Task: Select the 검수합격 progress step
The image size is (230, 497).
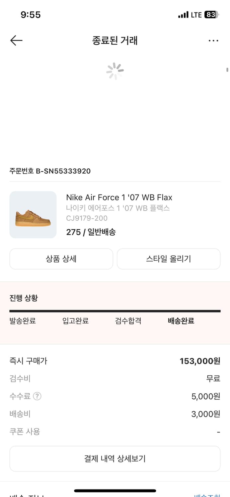Action: pyautogui.click(x=128, y=321)
